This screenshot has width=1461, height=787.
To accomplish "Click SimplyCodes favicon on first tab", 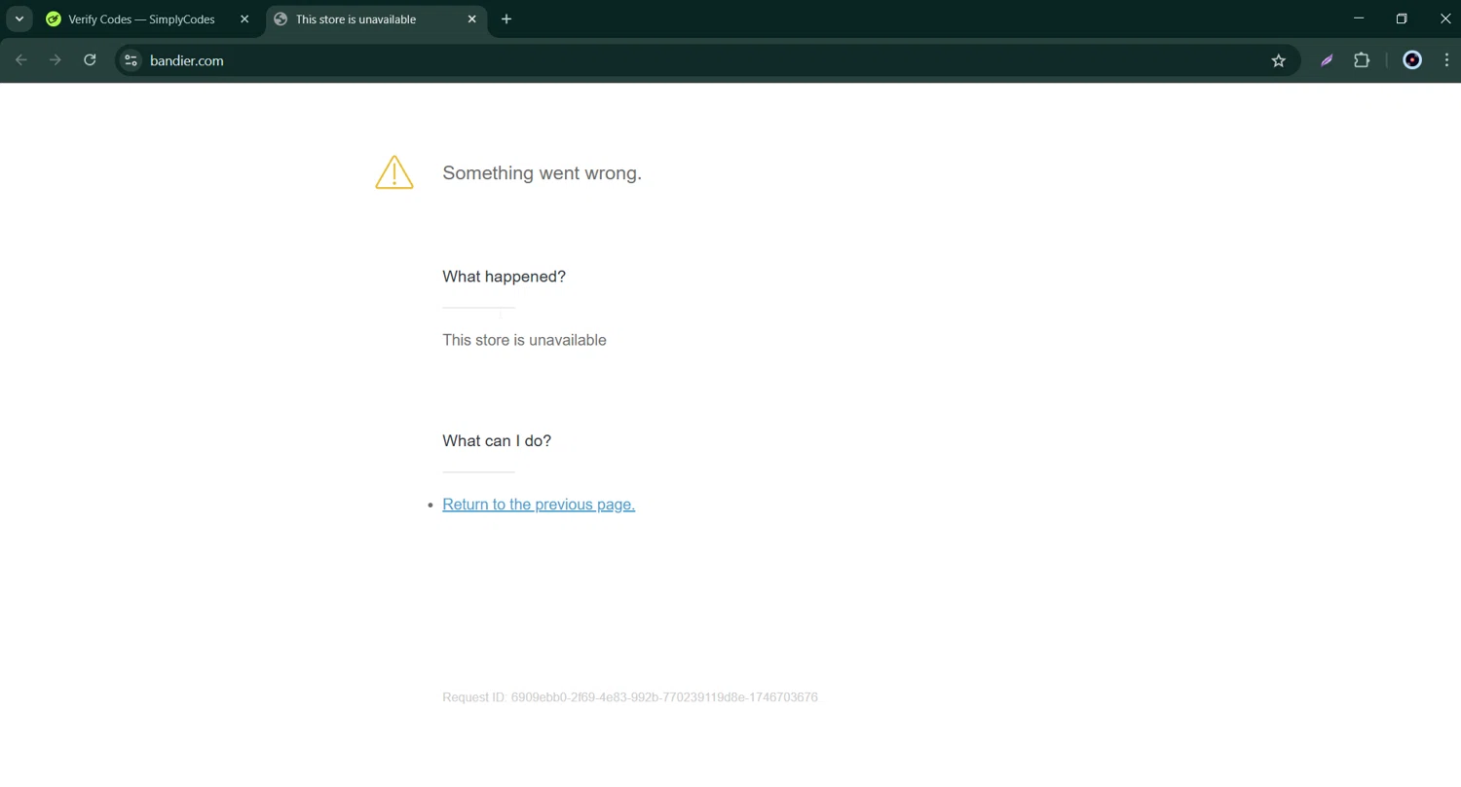I will pos(54,19).
